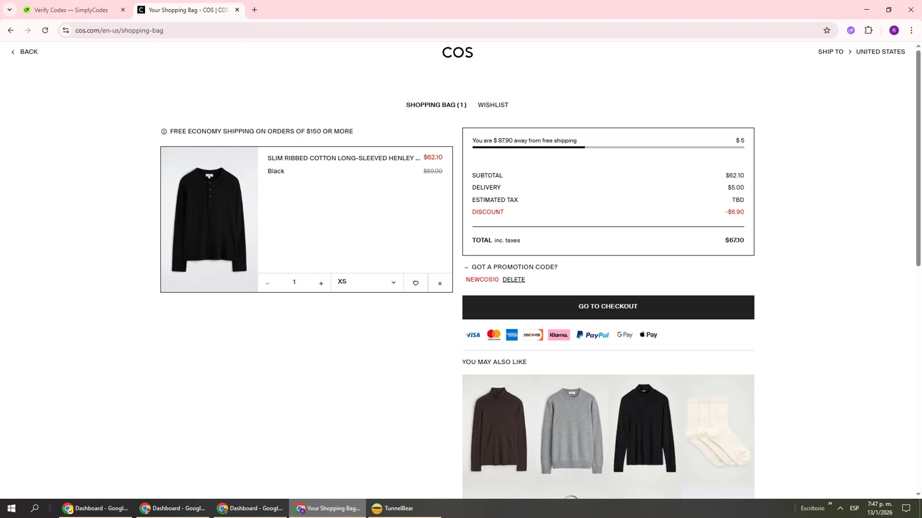Show hidden system tray icons

click(840, 508)
